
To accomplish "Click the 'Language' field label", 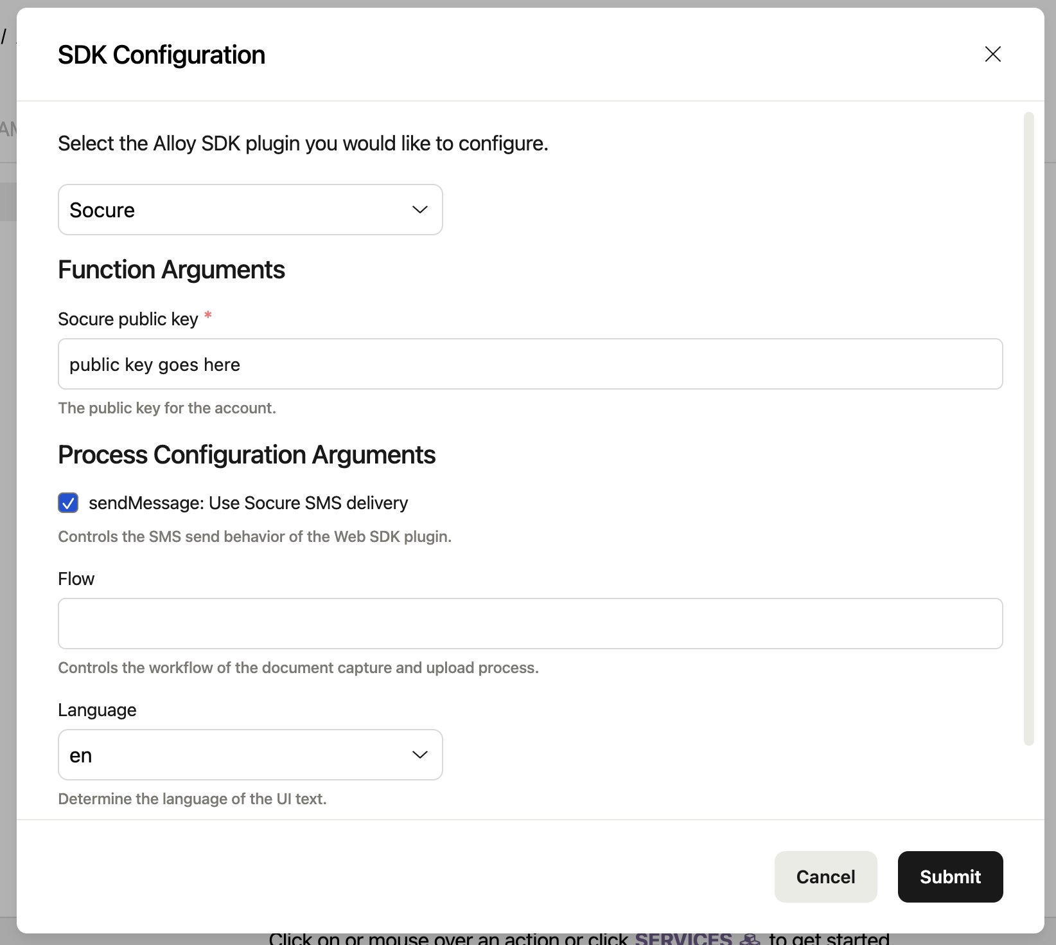I will (97, 710).
